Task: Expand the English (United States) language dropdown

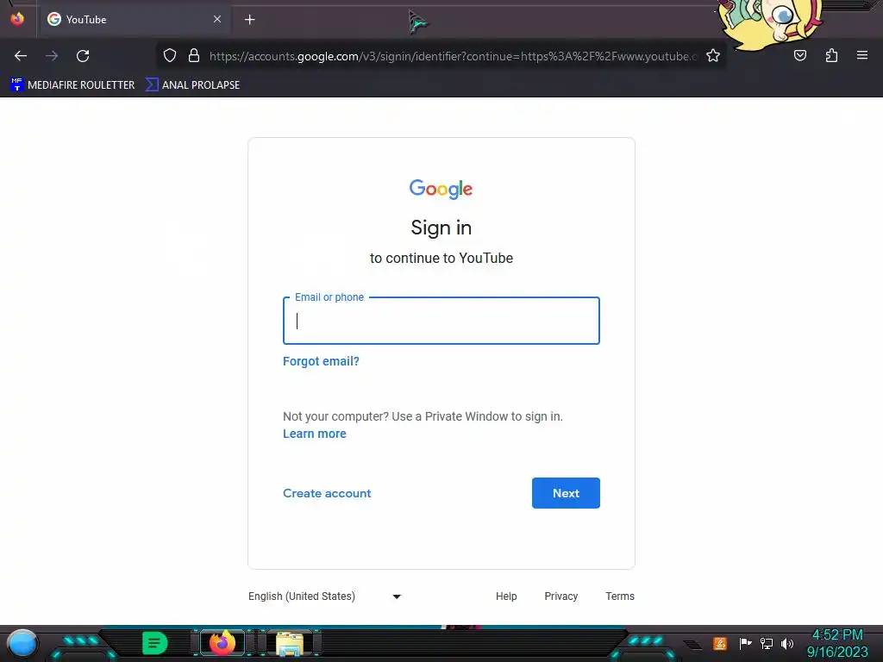Action: click(325, 596)
